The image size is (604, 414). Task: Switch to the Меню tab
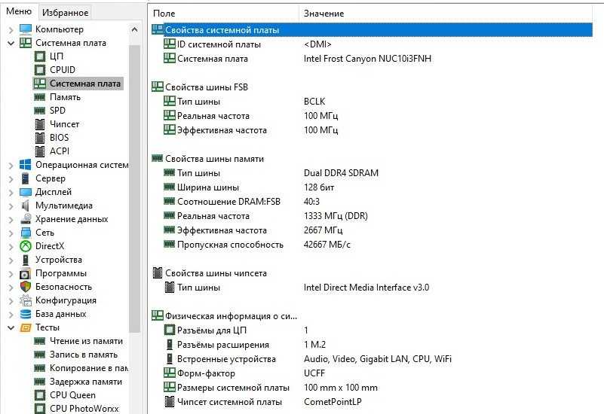18,11
